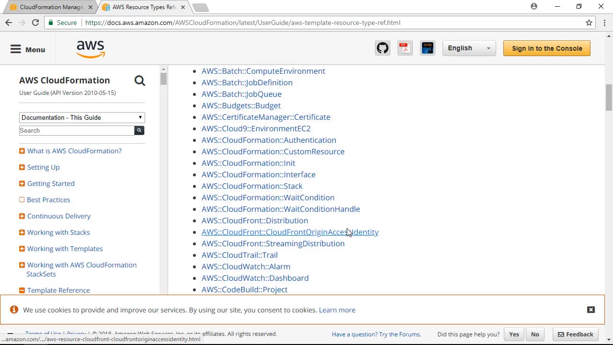Open AWS::Cloud9::EnvironmentEC2 reference

point(256,128)
